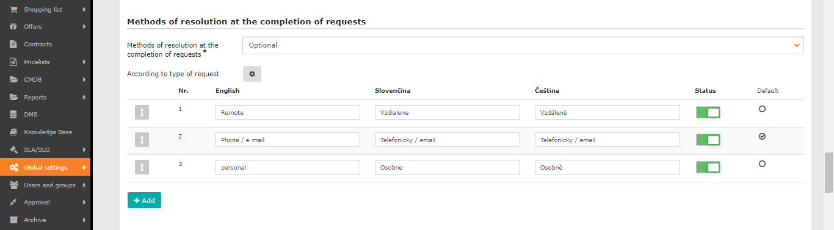Click the Add button below the table
The height and width of the screenshot is (230, 834).
click(x=144, y=200)
